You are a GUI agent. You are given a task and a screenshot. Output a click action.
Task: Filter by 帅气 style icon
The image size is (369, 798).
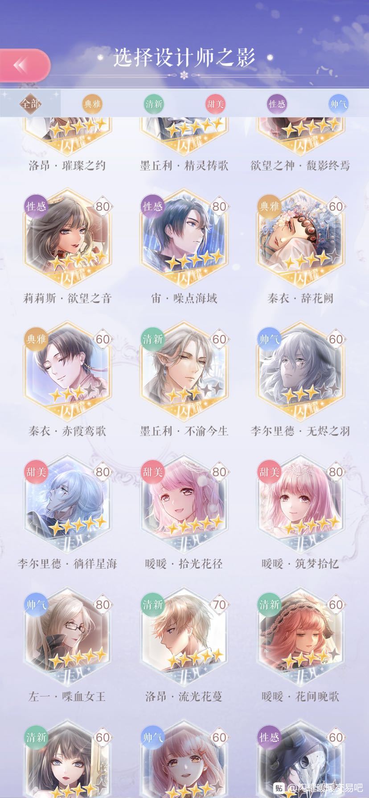pos(338,105)
